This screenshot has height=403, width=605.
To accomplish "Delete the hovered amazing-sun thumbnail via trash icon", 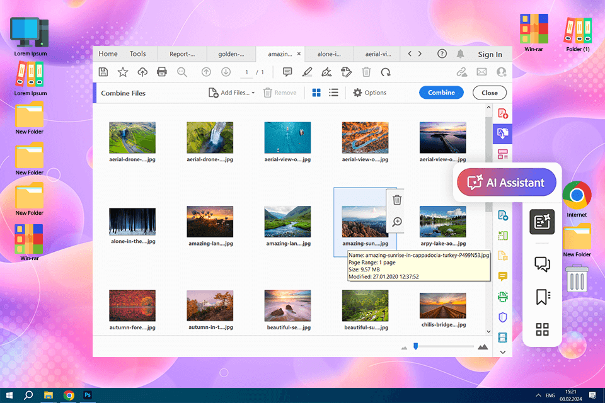I will 397,200.
